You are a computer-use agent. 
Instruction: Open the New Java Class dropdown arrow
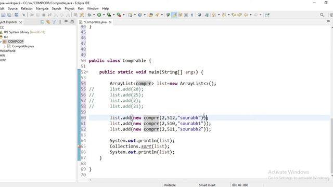(x=145, y=15)
